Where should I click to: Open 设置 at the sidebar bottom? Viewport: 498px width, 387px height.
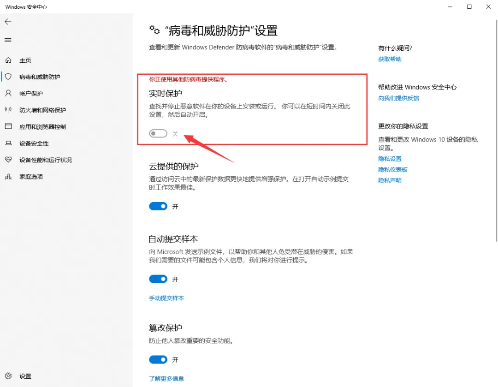pyautogui.click(x=25, y=376)
